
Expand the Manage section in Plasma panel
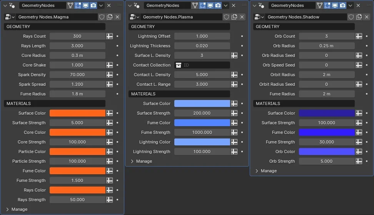tap(132, 161)
